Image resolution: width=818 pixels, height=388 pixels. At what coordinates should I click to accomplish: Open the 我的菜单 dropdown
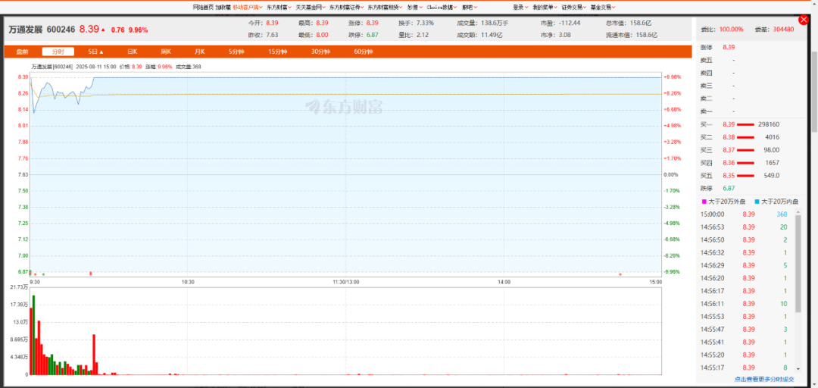pyautogui.click(x=545, y=8)
